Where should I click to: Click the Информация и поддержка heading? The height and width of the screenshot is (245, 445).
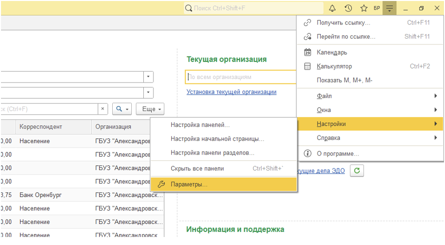(x=235, y=229)
